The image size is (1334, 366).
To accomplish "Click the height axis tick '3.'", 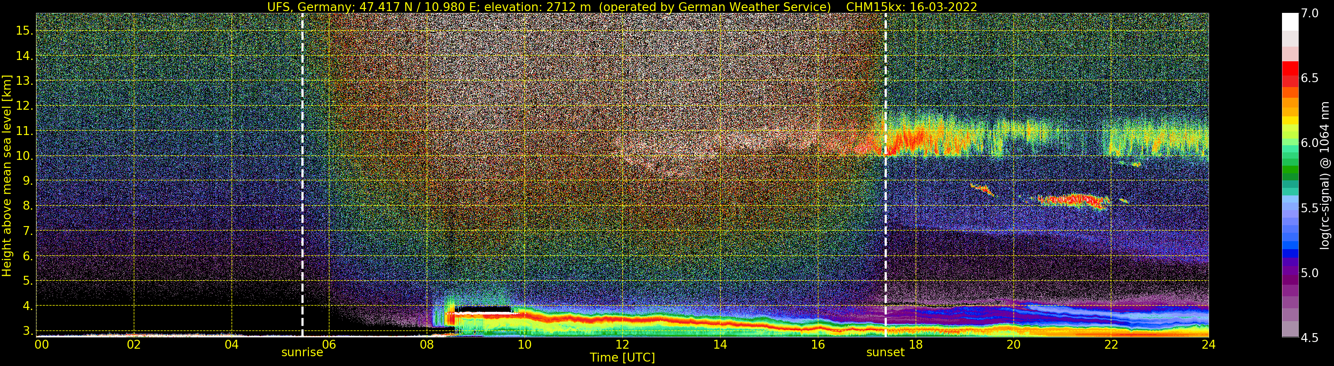I will [x=28, y=331].
